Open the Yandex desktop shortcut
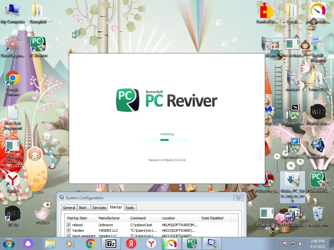334x250 pixels. [13, 182]
